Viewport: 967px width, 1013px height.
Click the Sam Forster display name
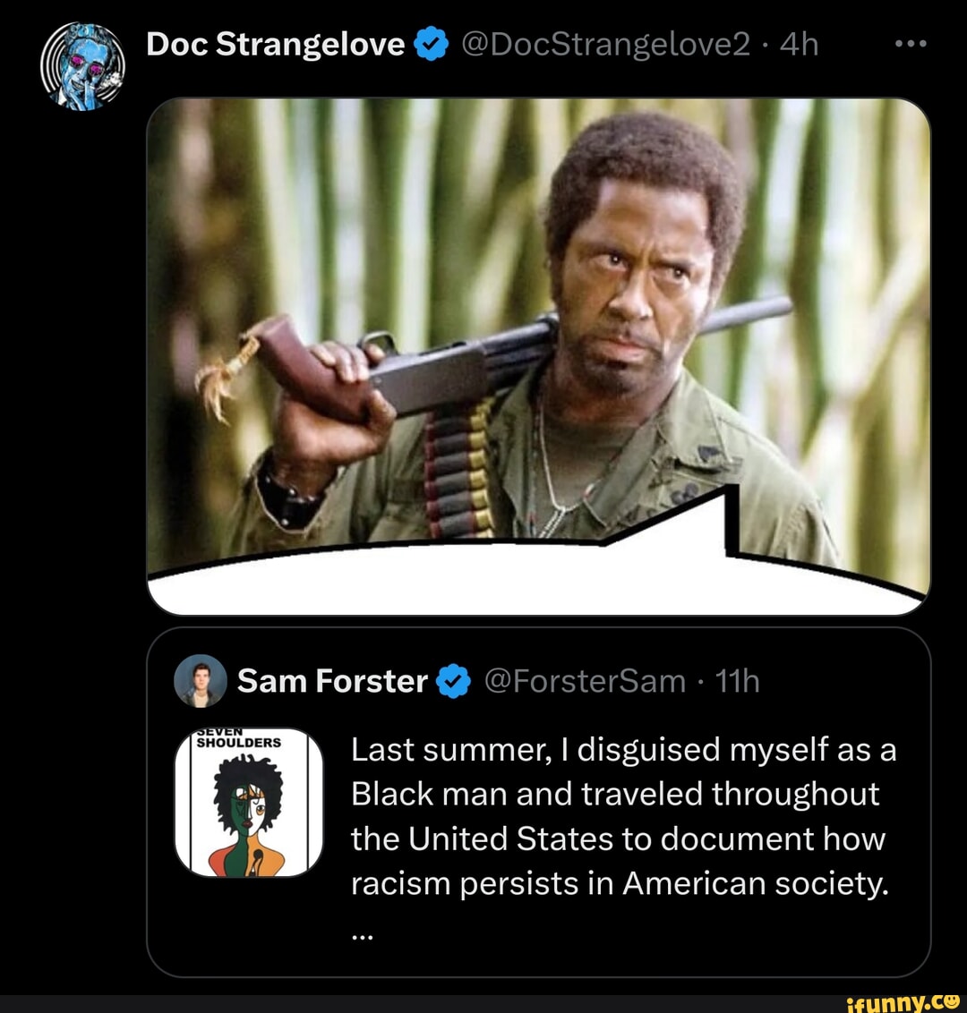(x=332, y=681)
